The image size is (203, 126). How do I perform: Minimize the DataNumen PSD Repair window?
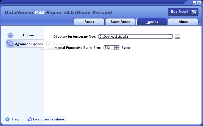(194, 3)
